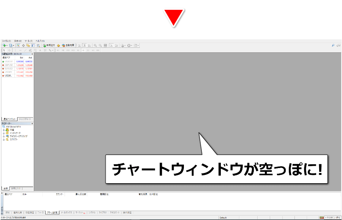This screenshot has height=220, width=342.
Task: Open the templates dropdown
Action: click(x=136, y=46)
